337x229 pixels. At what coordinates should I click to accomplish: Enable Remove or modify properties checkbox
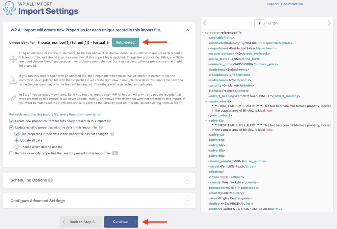(x=11, y=153)
